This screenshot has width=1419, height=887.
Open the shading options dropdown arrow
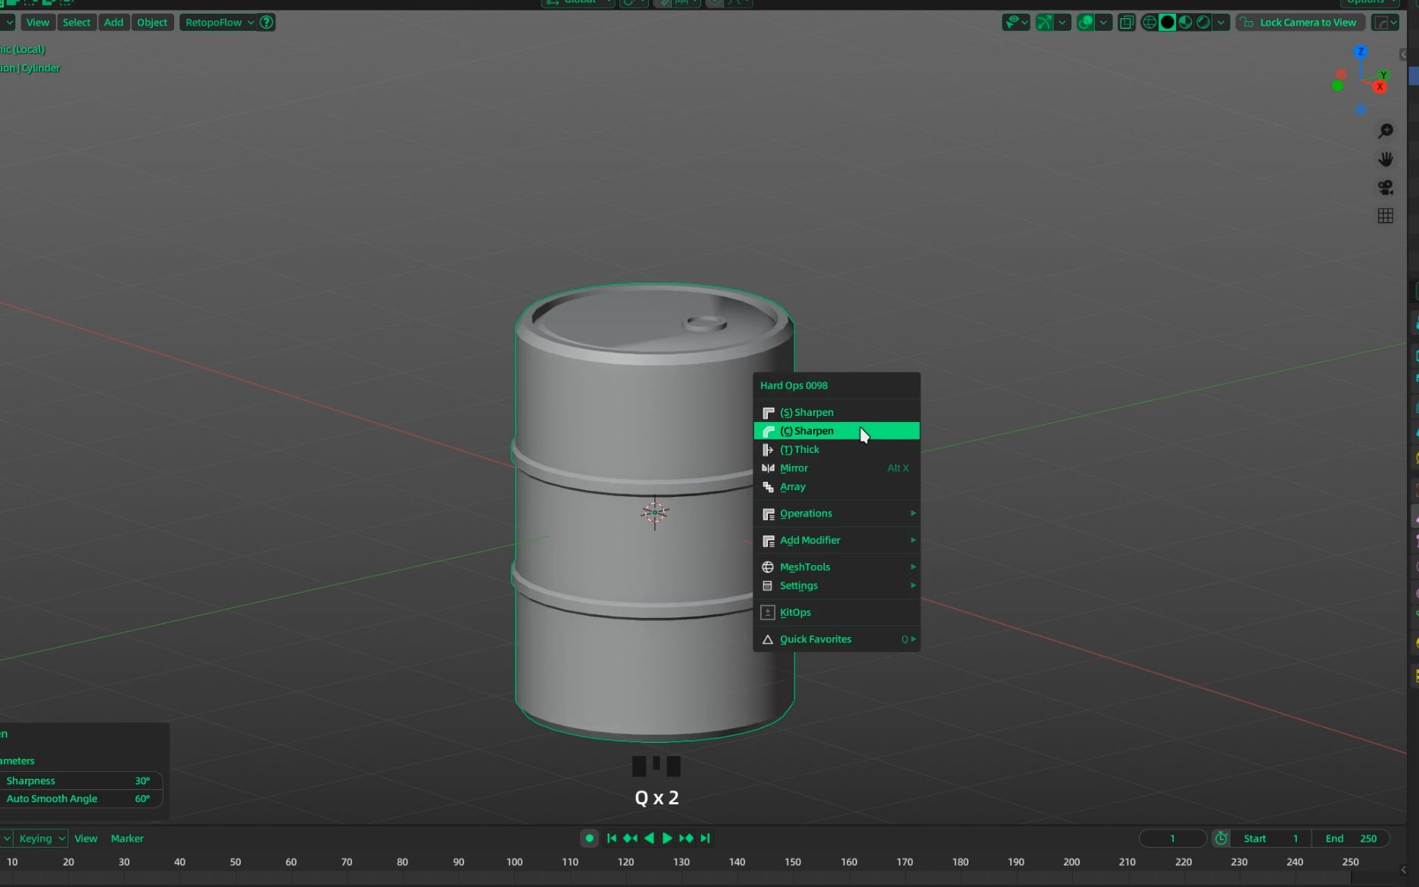(x=1221, y=22)
